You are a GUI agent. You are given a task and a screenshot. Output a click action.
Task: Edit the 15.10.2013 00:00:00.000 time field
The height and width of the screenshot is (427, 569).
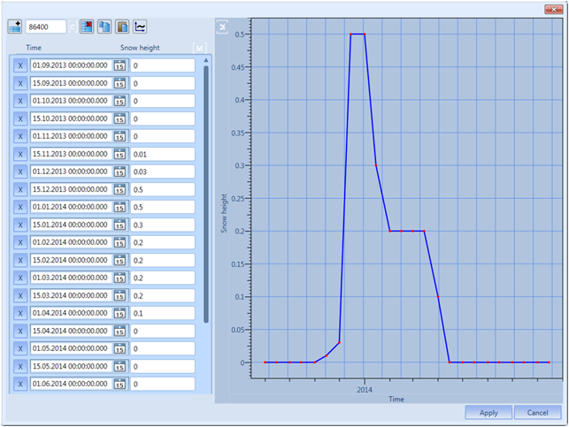72,118
